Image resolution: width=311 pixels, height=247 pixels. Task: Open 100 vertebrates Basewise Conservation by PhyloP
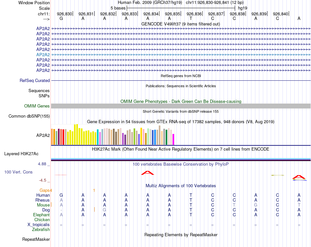tap(181, 164)
